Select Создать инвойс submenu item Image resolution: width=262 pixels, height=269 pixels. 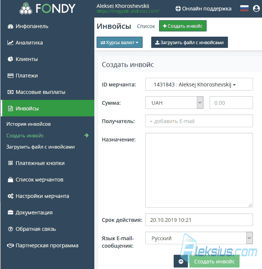(x=25, y=135)
